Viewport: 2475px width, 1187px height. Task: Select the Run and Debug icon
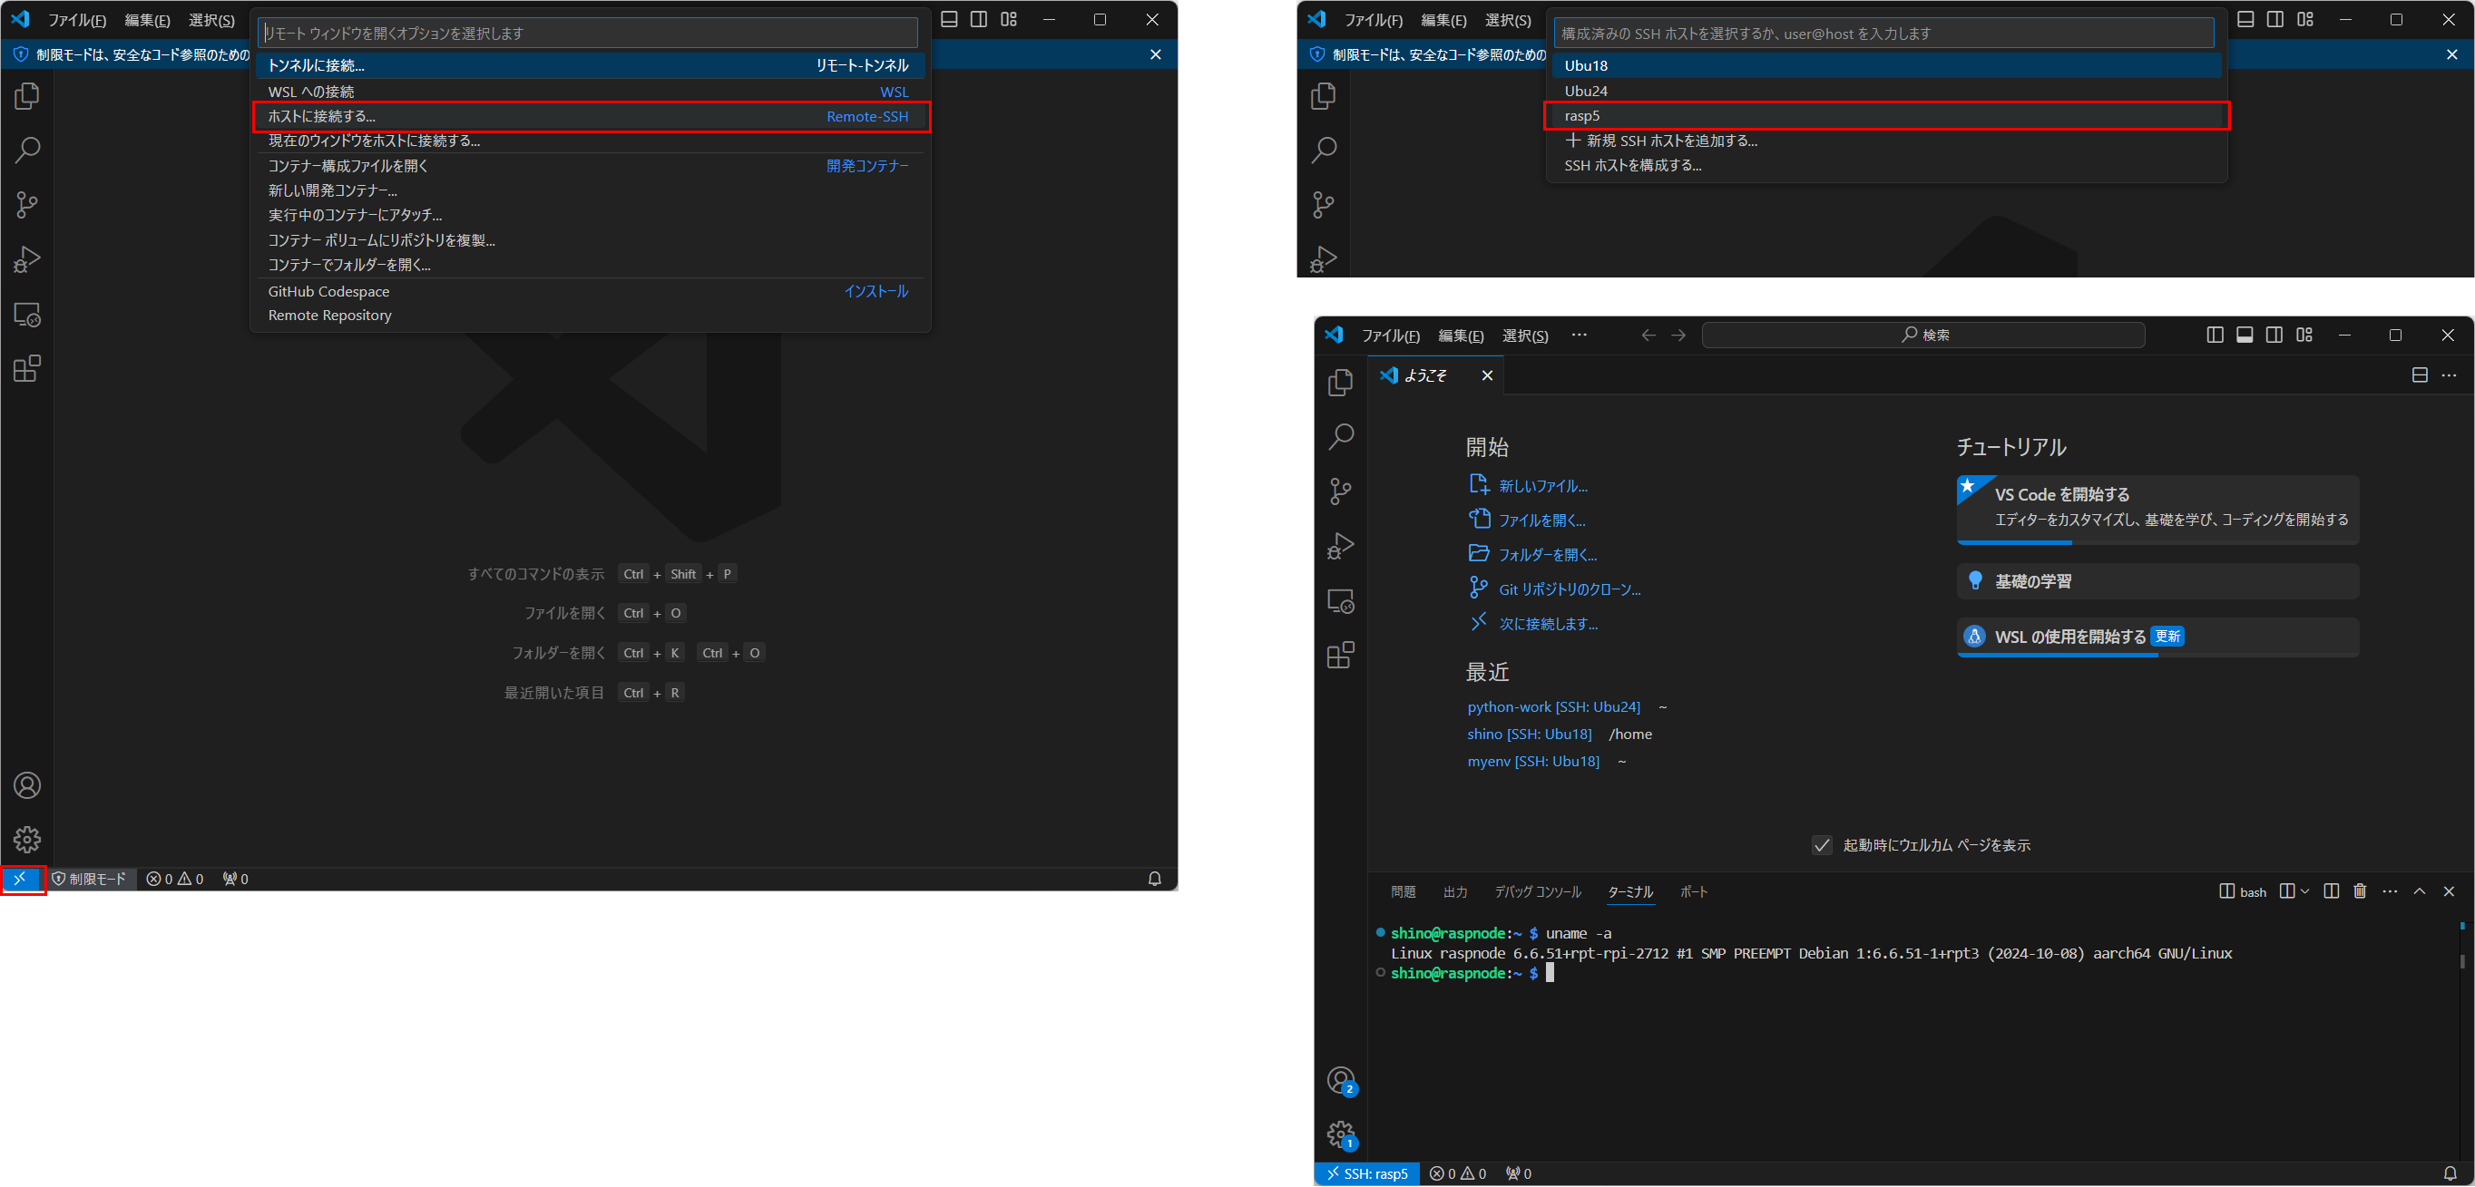[x=27, y=258]
